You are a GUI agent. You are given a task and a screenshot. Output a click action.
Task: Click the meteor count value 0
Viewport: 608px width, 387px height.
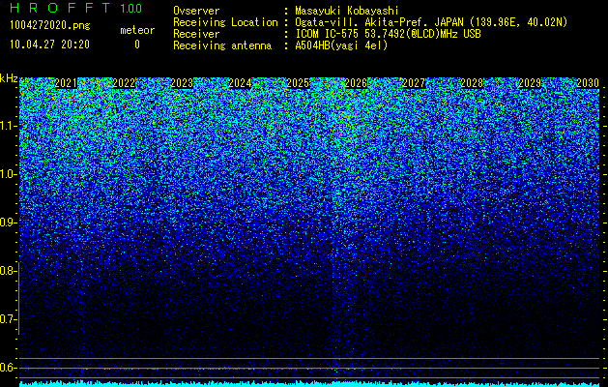coord(137,45)
